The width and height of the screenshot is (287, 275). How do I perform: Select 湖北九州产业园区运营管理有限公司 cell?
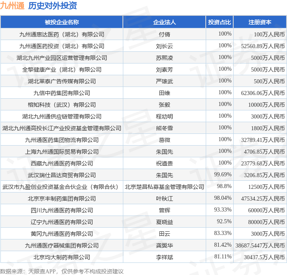[62, 58]
